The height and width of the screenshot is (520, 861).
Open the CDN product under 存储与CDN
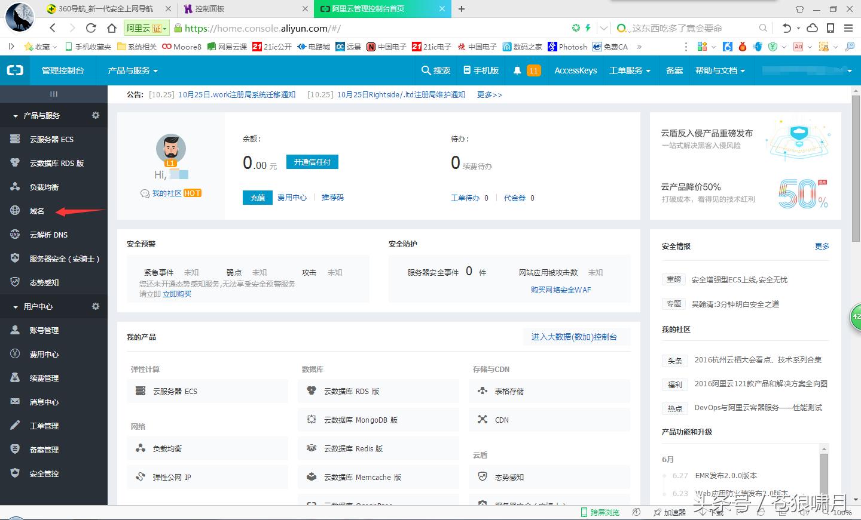pyautogui.click(x=501, y=420)
